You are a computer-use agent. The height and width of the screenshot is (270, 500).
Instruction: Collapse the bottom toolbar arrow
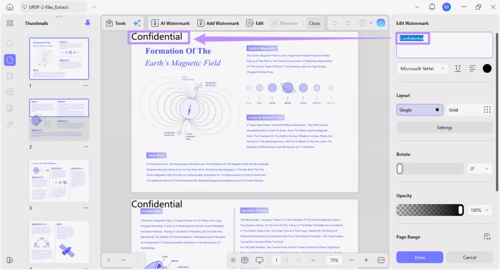point(233,260)
